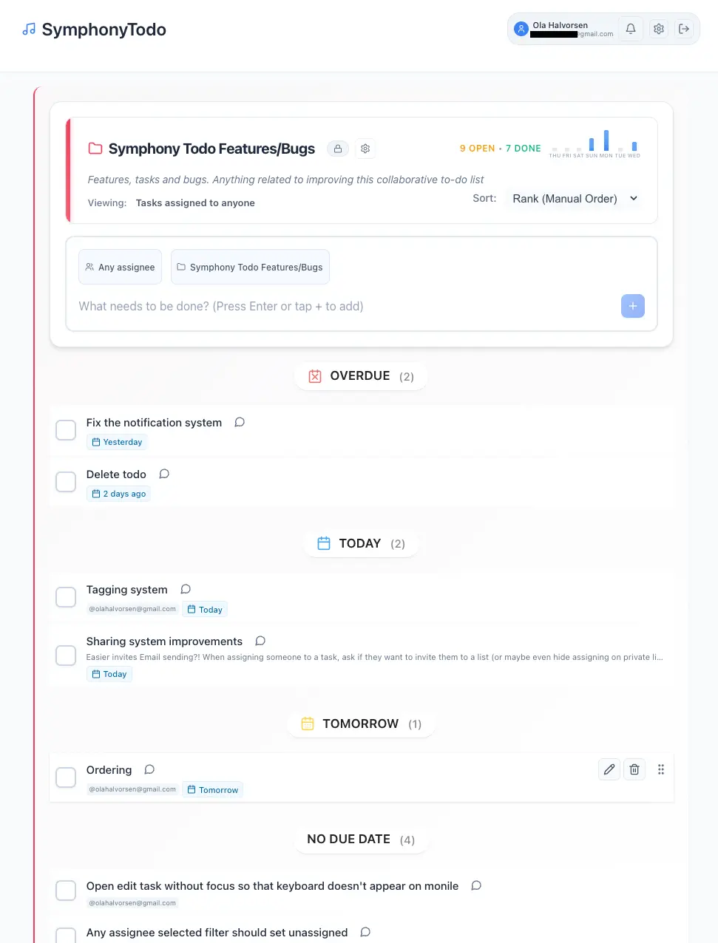Open comments on Tagging system task
Screen dimensions: 718x943
[x=186, y=590]
